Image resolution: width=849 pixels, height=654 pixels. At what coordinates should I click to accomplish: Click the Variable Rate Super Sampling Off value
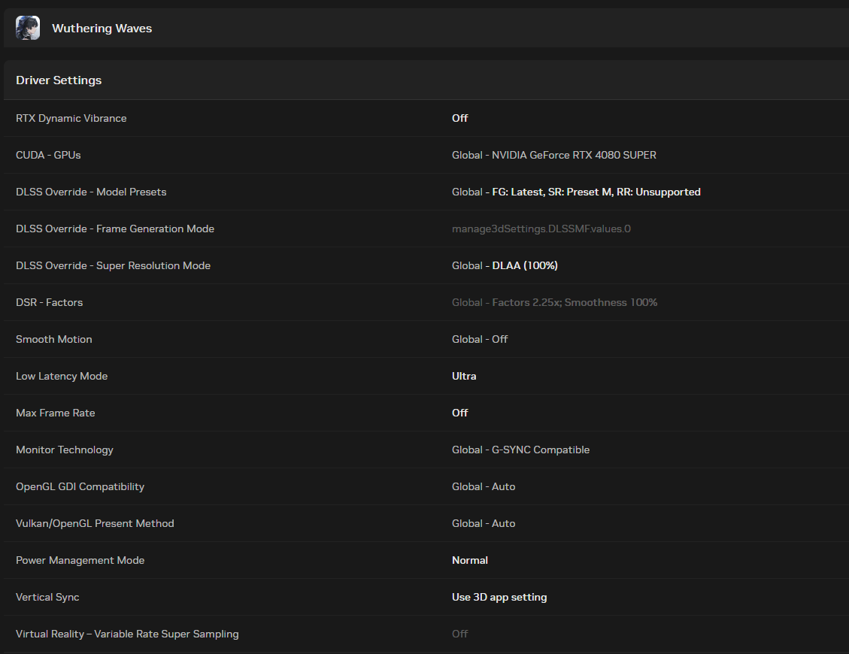pos(459,634)
